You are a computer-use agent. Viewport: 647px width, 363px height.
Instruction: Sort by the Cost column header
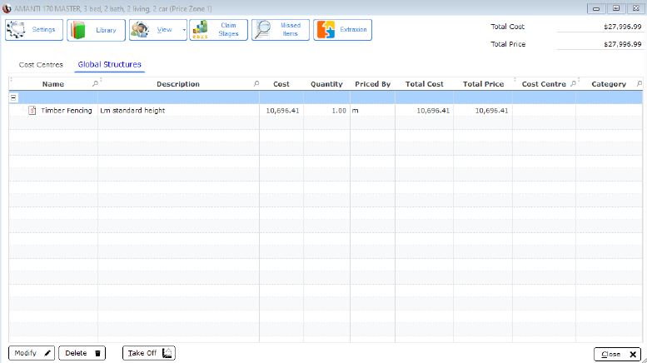point(281,84)
